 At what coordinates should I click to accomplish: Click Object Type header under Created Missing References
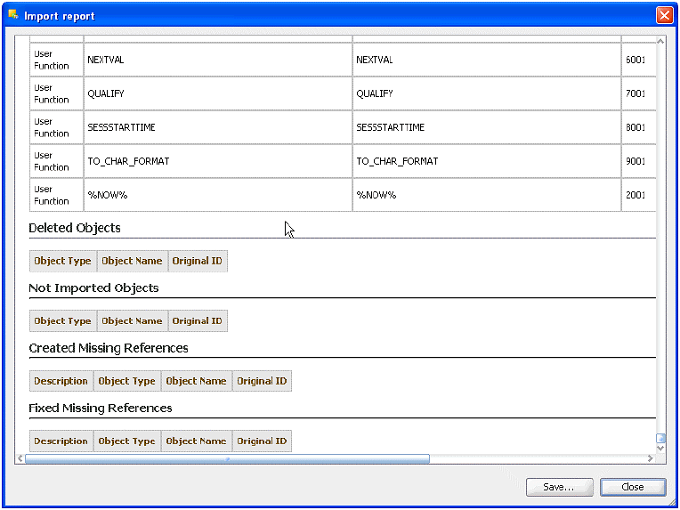[x=127, y=381]
